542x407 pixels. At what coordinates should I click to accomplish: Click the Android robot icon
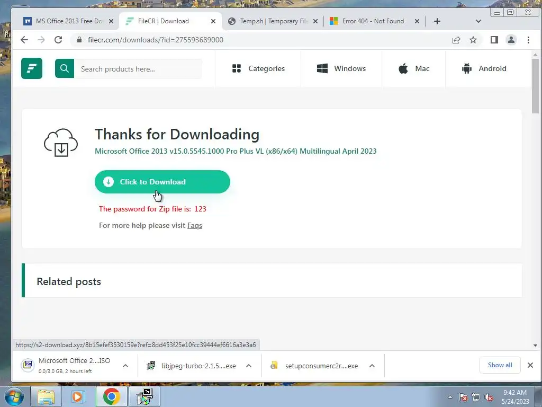pos(467,68)
